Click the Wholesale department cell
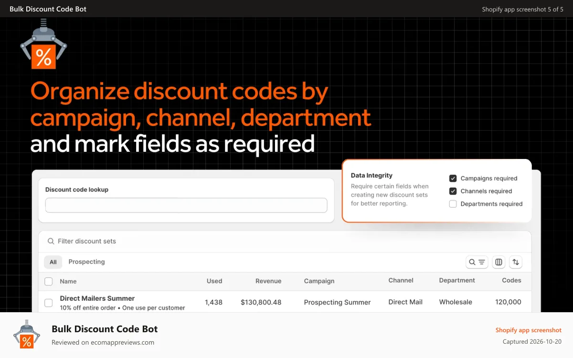The height and width of the screenshot is (358, 573). tap(456, 302)
